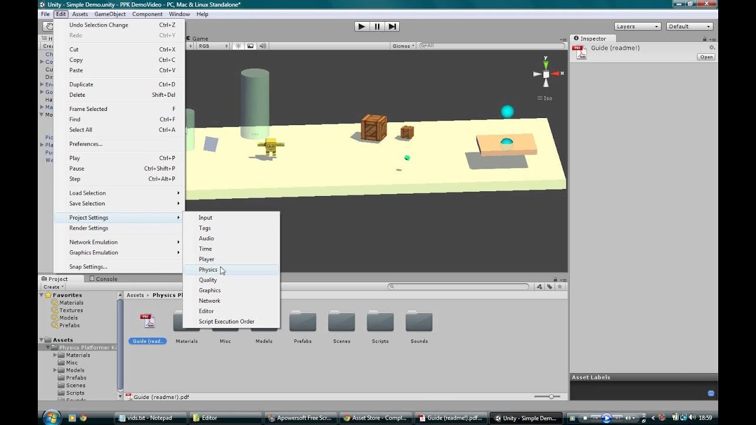
Task: Expand the Models folder in tree
Action: [x=56, y=370]
